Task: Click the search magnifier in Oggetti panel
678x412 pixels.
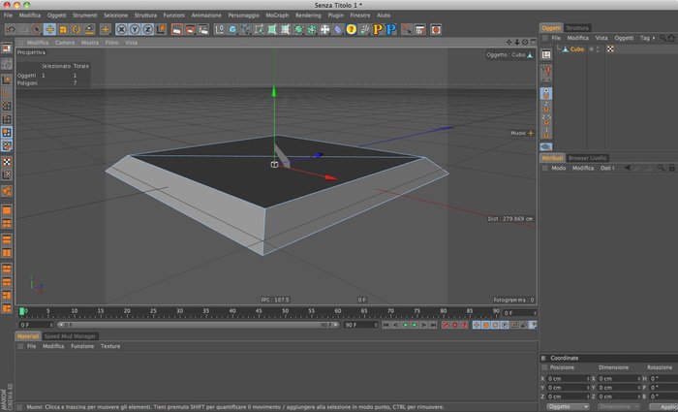Action: (663, 38)
